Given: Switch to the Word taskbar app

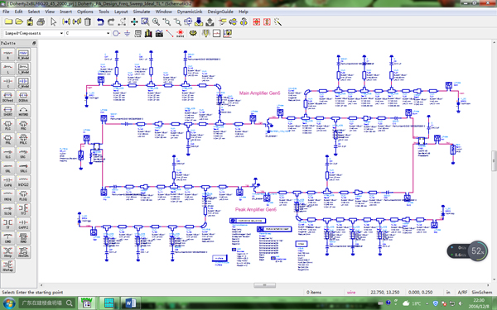Looking at the screenshot, I should [x=130, y=303].
